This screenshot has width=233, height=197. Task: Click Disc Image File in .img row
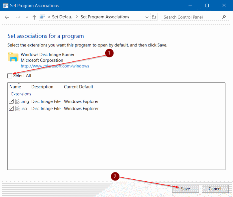(46, 101)
